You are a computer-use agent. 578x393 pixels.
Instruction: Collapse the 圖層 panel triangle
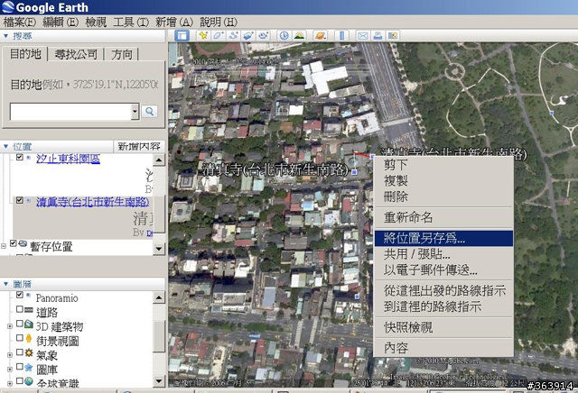coord(6,284)
